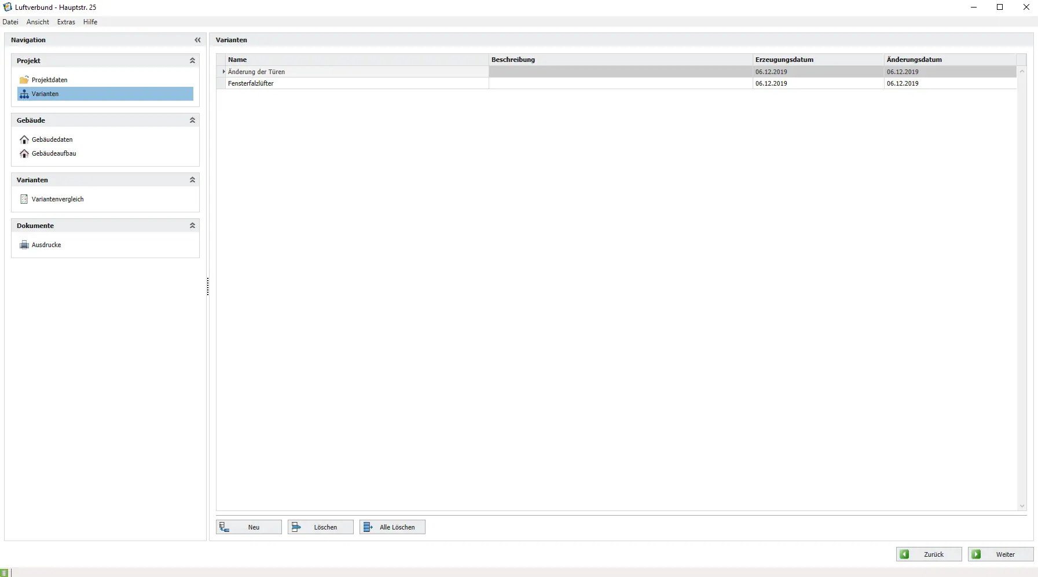Create a new variant with Neu
This screenshot has width=1038, height=577.
[249, 527]
